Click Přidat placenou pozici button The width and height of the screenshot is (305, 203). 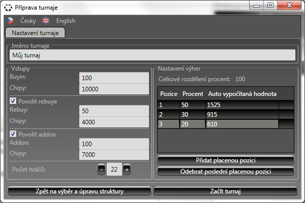226,160
